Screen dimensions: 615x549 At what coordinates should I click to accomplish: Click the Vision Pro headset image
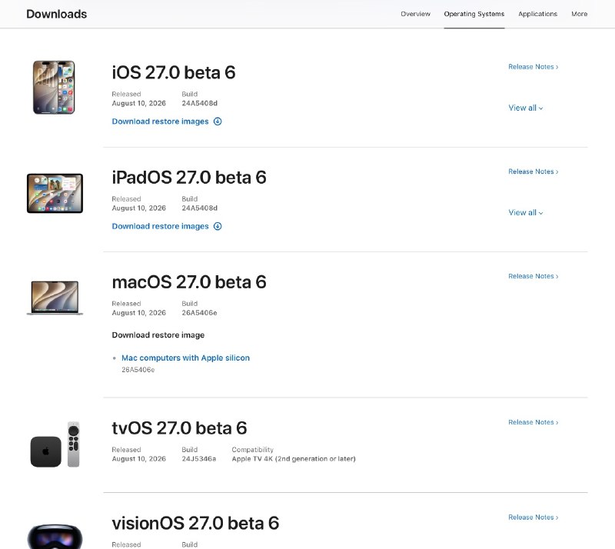55,536
